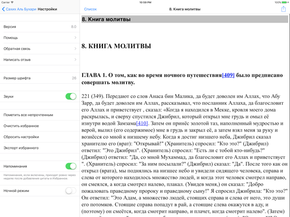Viewport: 290px width, 217px height.
Task: Toggle the Звуки sound switch
Action: [x=71, y=96]
